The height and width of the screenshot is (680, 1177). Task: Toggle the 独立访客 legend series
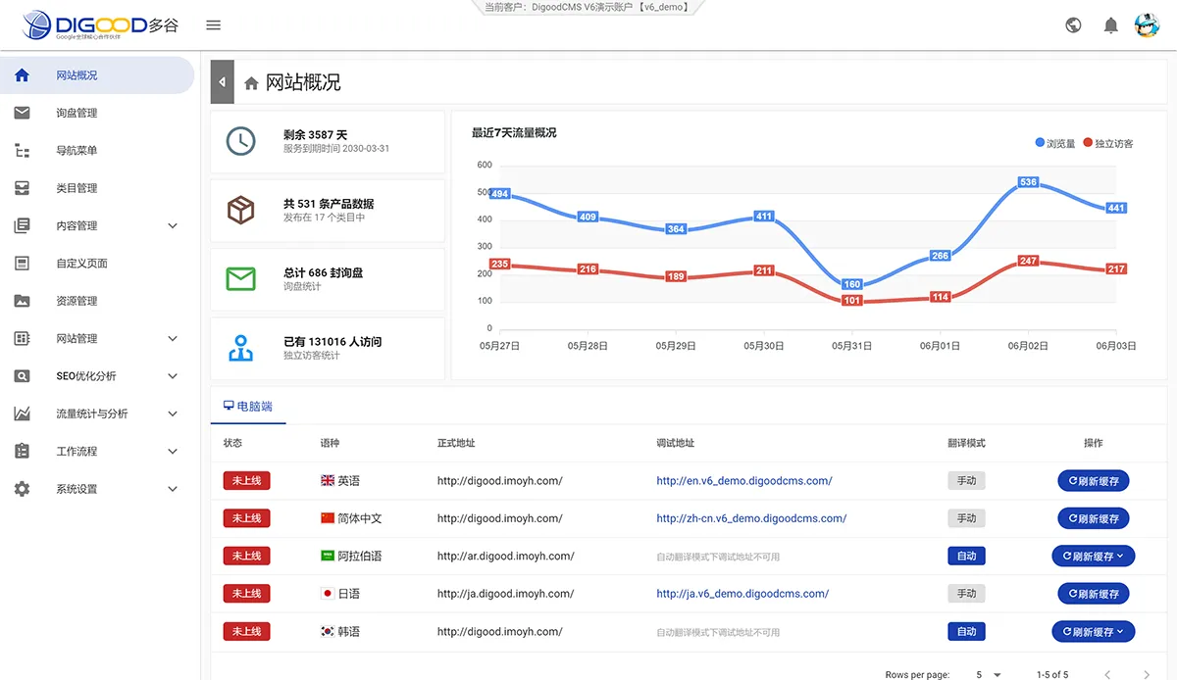point(1108,143)
